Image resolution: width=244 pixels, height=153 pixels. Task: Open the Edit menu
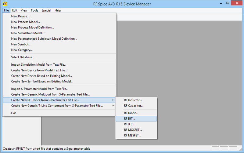coord(15,10)
